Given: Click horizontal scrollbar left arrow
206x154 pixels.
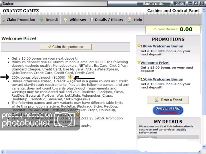Looking at the screenshot, I should click(2, 152).
